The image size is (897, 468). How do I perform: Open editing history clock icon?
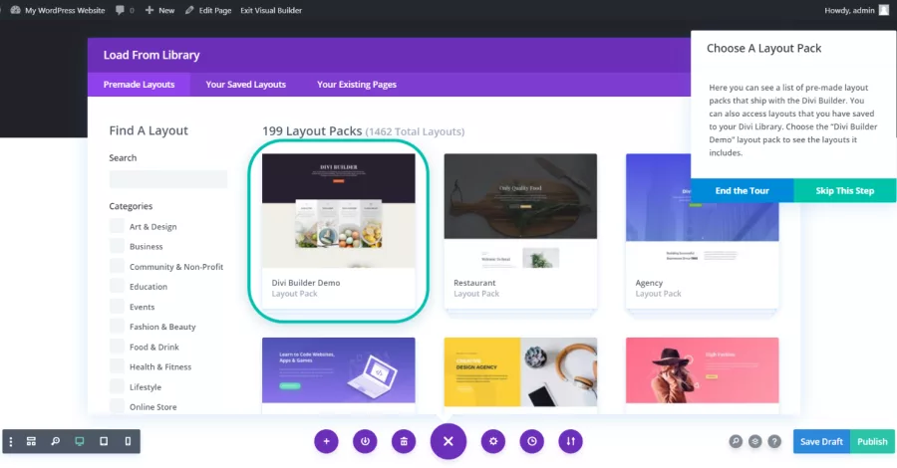[532, 441]
